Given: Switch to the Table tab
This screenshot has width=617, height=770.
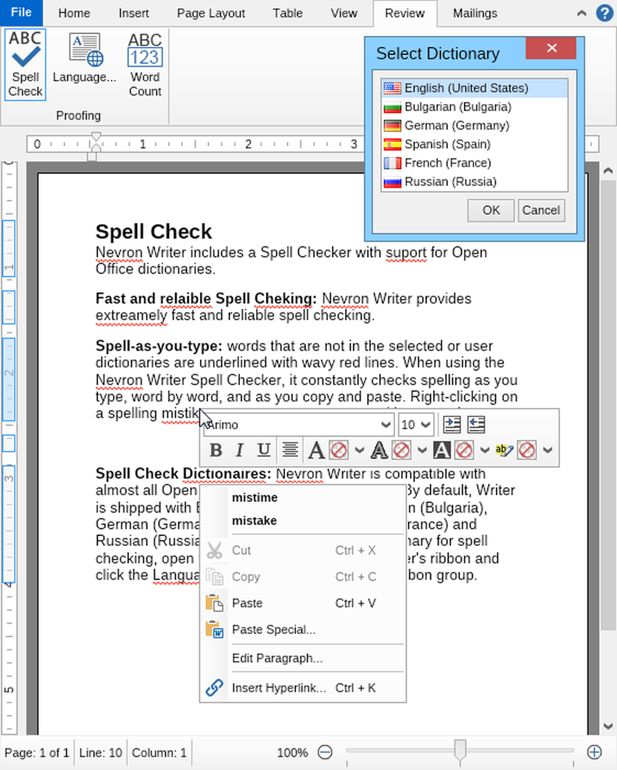Looking at the screenshot, I should pyautogui.click(x=288, y=13).
